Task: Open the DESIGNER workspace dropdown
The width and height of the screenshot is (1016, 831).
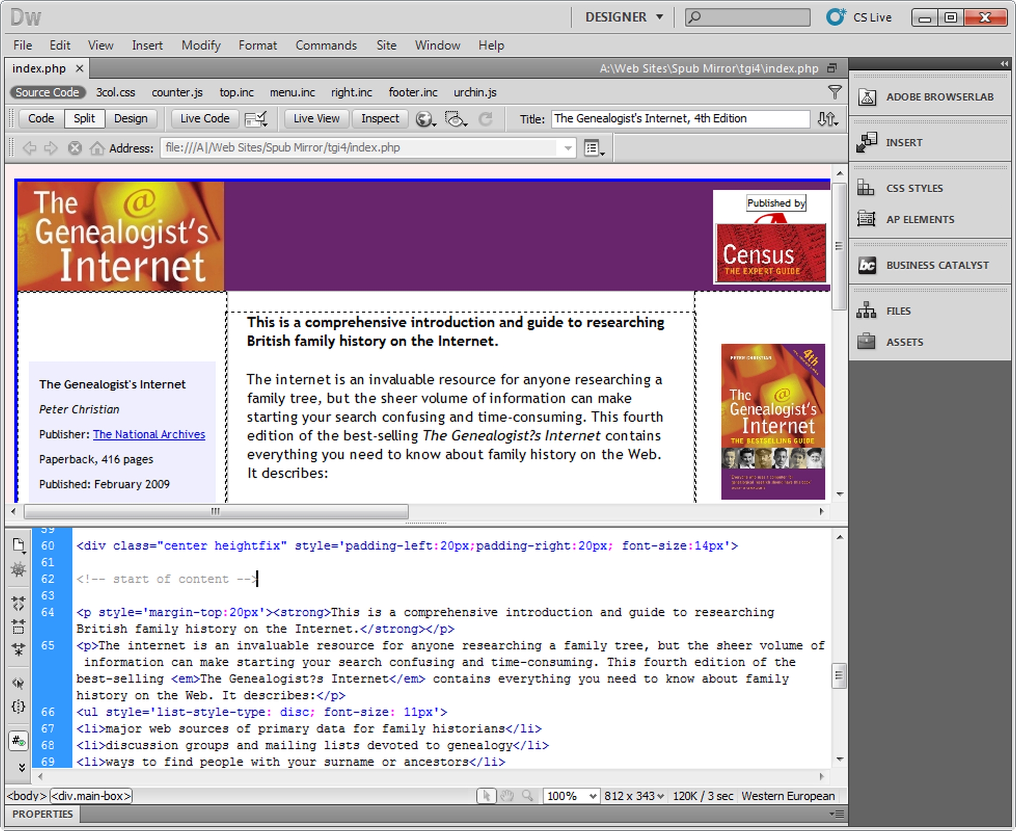Action: 624,17
